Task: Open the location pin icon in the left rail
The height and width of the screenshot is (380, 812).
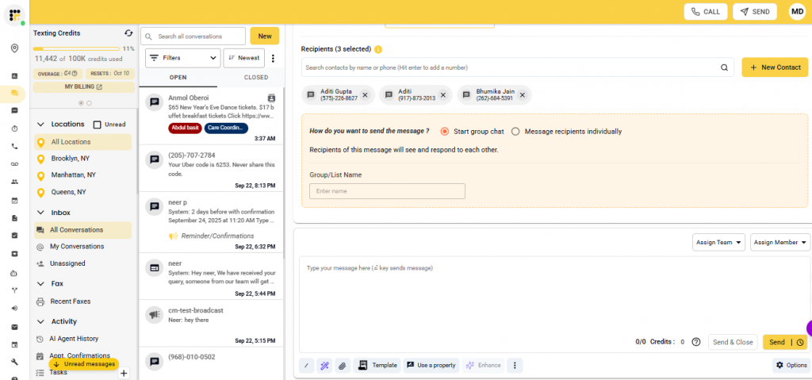Action: 14,48
